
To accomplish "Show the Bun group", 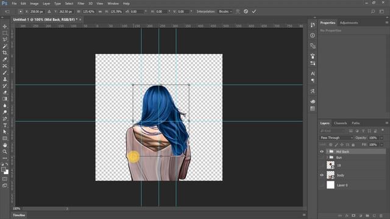I will coord(322,158).
